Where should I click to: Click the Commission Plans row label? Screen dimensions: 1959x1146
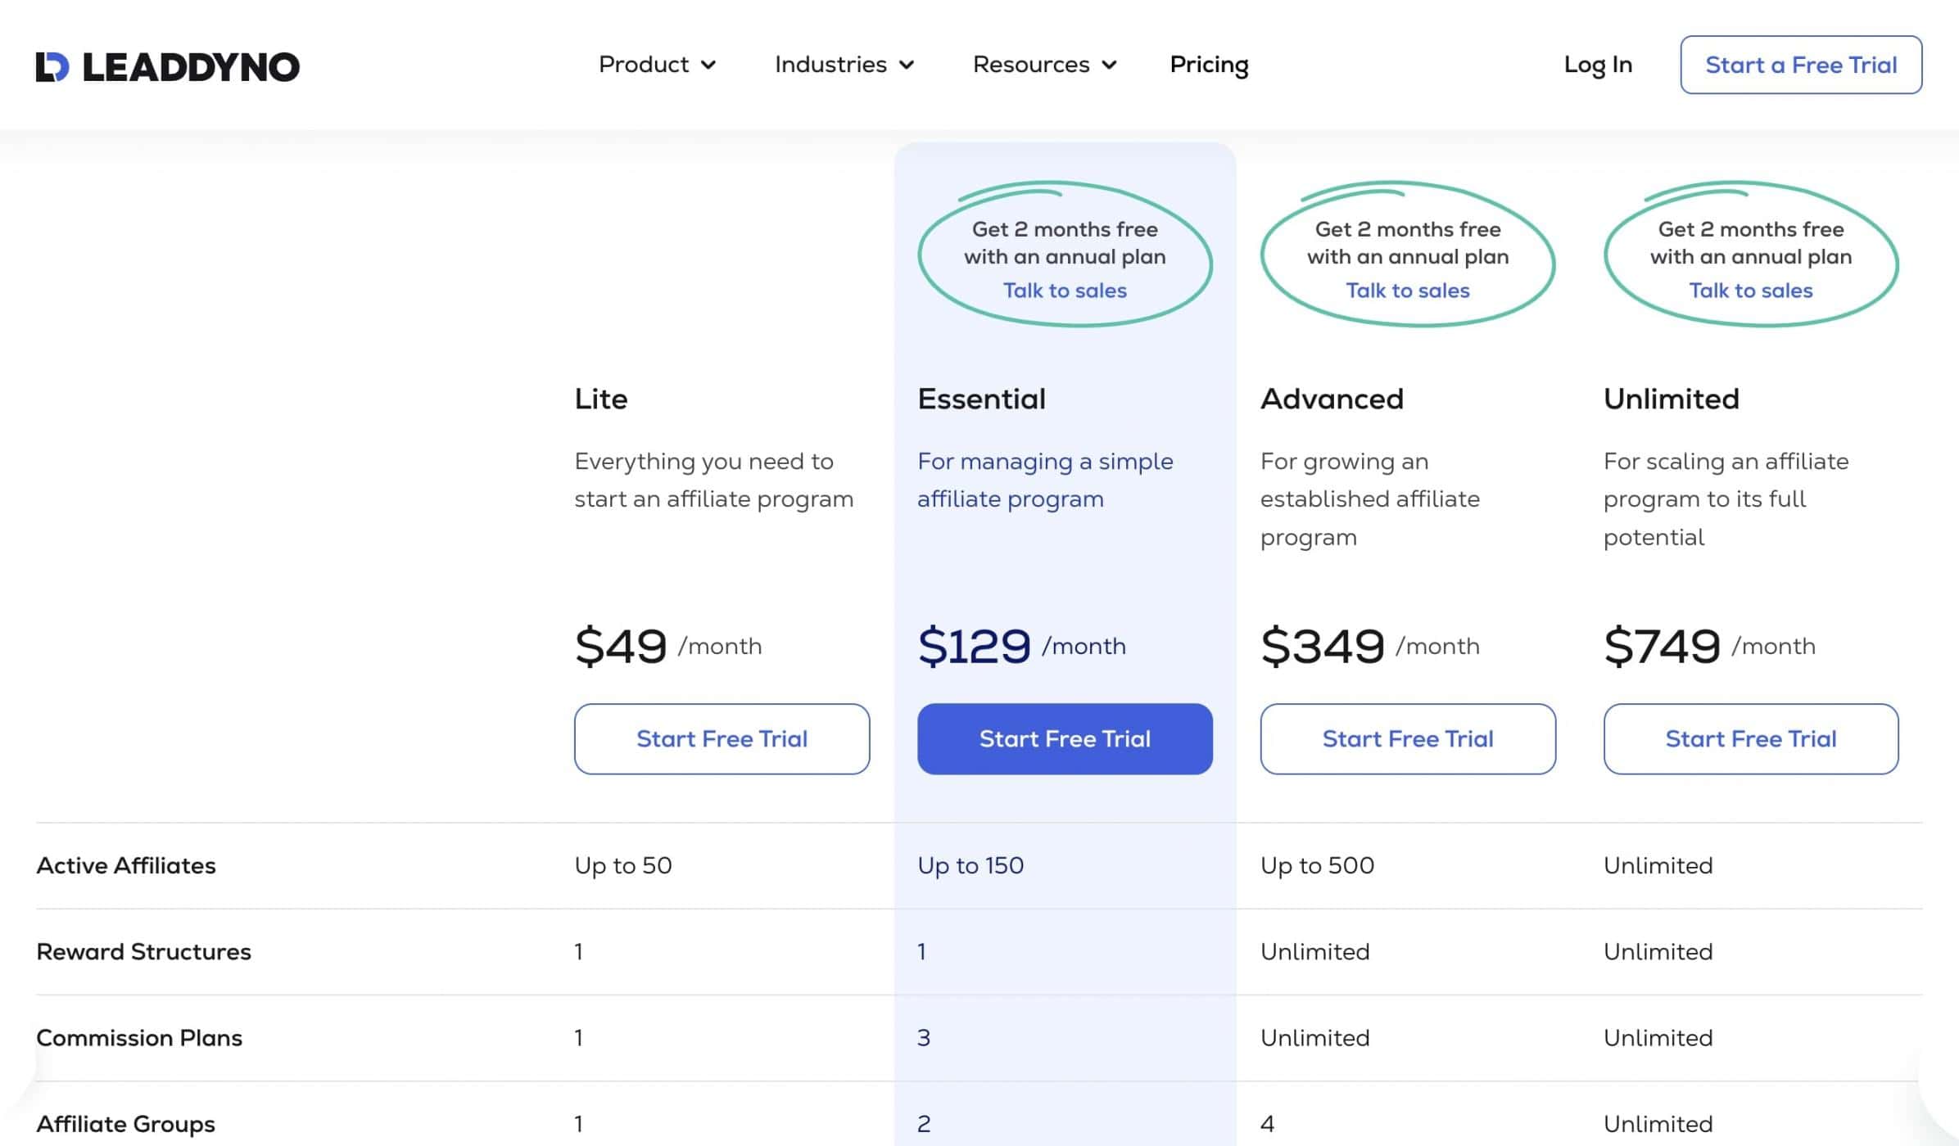click(x=139, y=1037)
